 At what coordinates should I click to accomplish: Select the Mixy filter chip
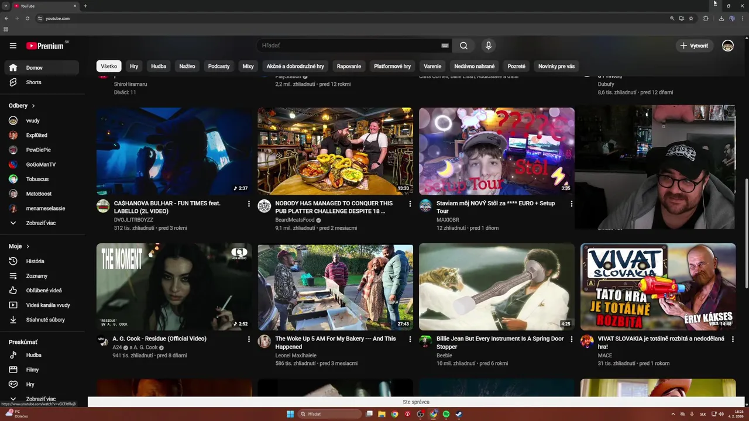pos(248,67)
